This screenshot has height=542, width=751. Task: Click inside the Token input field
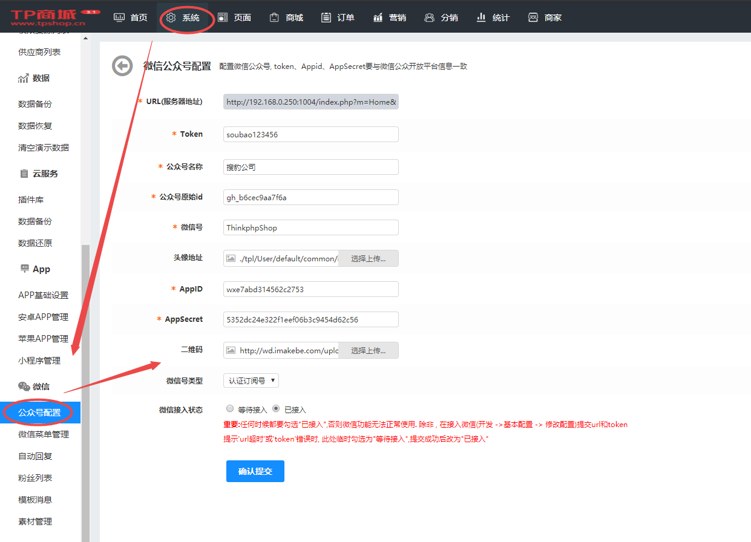tap(310, 134)
